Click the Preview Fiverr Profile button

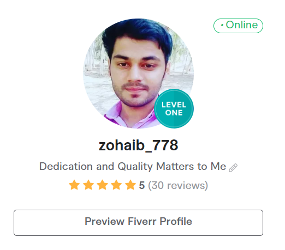(138, 223)
